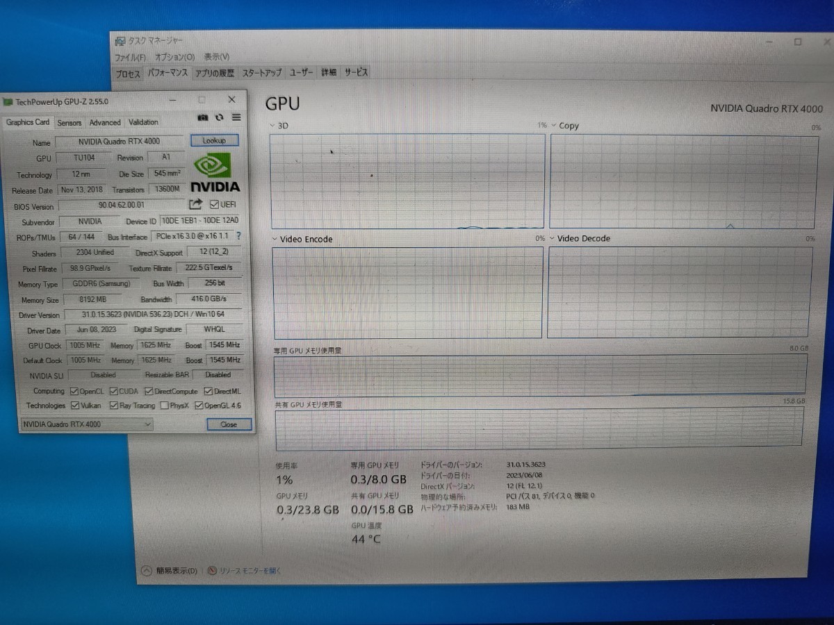Click GPU-Z title bar app icon
This screenshot has height=625, width=834.
pos(8,102)
